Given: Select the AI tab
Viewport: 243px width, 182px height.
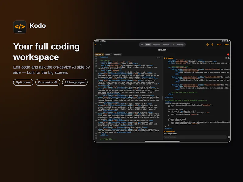Looking at the screenshot, I should [x=173, y=45].
